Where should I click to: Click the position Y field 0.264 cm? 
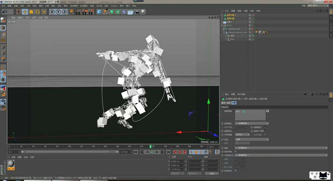(177, 165)
